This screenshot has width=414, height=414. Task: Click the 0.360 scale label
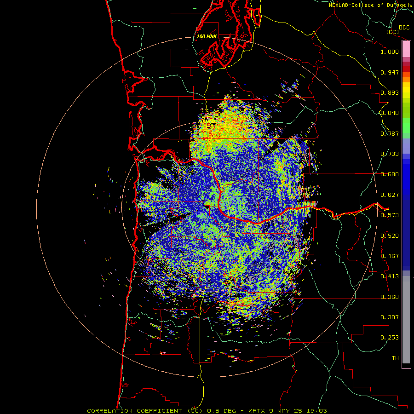tap(390, 297)
